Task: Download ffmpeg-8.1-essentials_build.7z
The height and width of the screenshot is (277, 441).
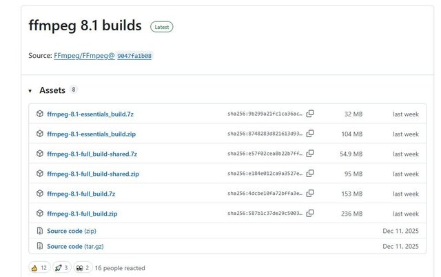Action: pyautogui.click(x=91, y=114)
